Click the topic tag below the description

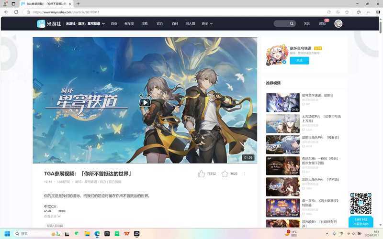coord(55,226)
